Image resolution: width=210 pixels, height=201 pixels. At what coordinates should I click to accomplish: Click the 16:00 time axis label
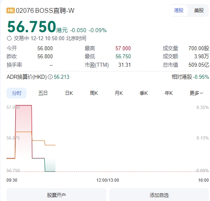coord(204,180)
